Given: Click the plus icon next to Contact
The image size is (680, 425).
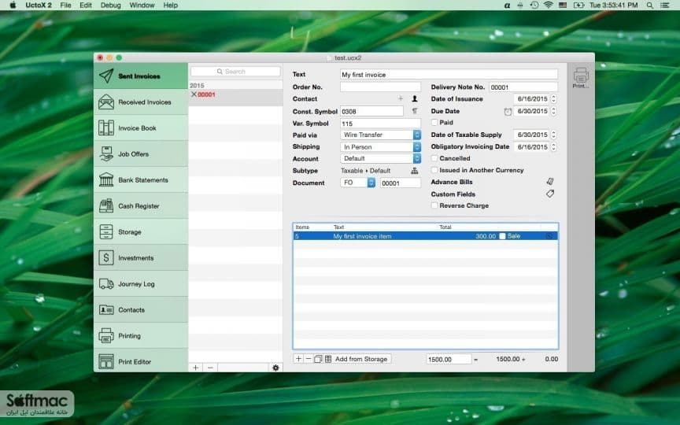Looking at the screenshot, I should [401, 99].
